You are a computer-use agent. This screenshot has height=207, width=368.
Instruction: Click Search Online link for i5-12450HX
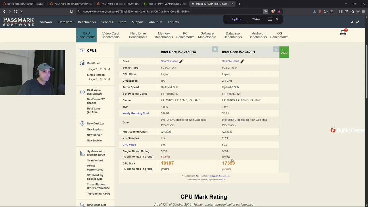point(169,61)
